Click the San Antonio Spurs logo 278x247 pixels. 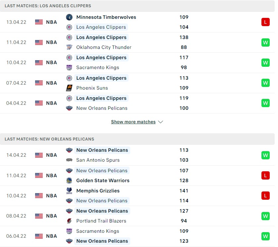[x=70, y=160]
